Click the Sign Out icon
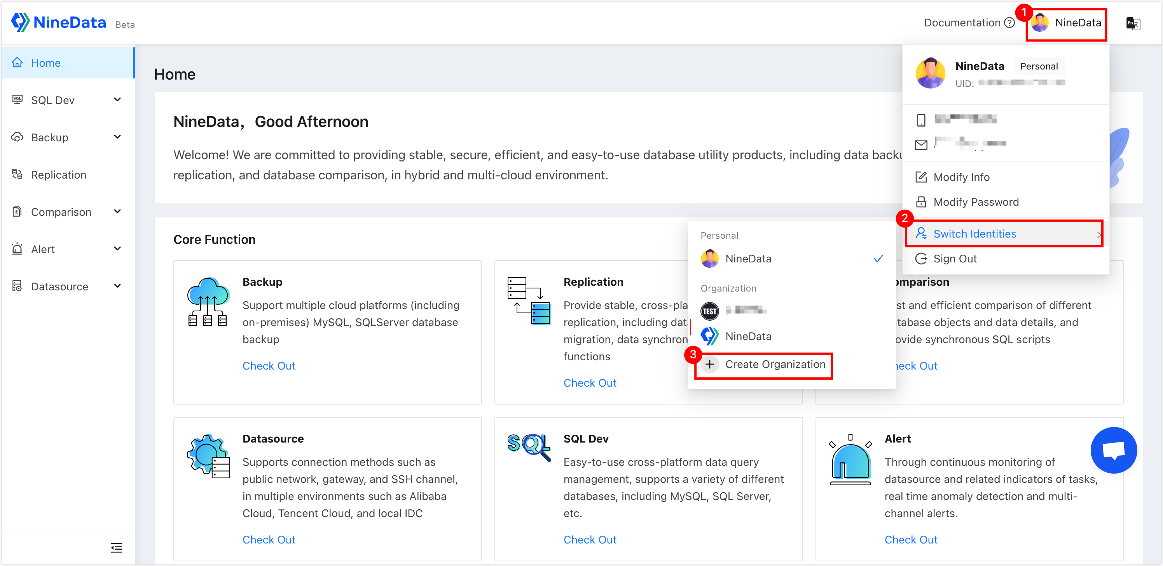Screen dimensions: 1163x566 (921, 259)
